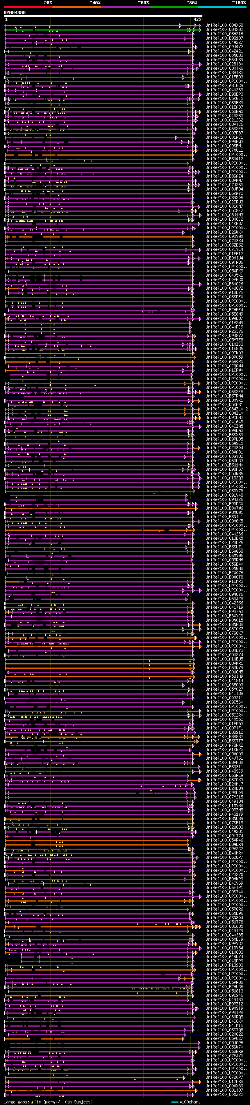This screenshot has width=250, height=1105.
Task: Select label UniRef100_B3NC39
Action: pyautogui.click(x=224, y=818)
